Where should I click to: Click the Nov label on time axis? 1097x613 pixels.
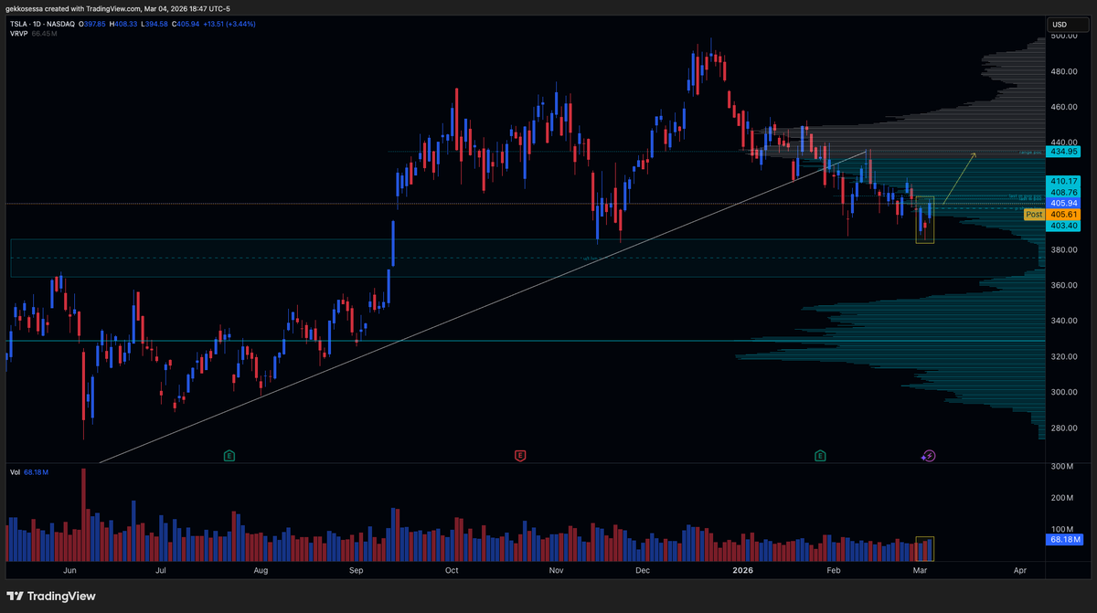556,570
